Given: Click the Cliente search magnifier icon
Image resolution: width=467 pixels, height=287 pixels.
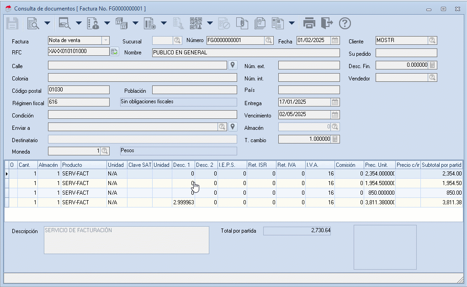Looking at the screenshot, I should coord(432,40).
